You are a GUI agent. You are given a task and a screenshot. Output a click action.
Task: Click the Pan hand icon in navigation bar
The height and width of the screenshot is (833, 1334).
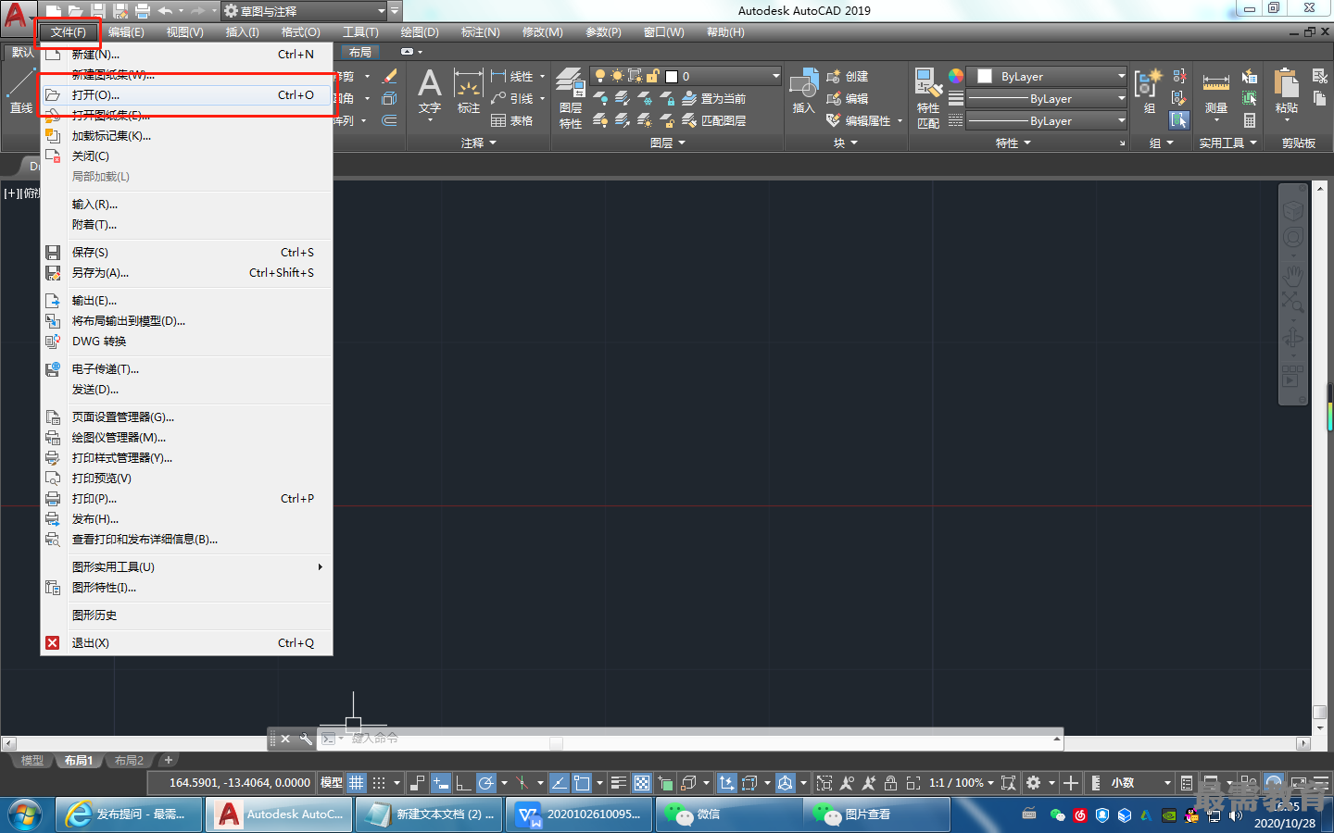coord(1292,275)
